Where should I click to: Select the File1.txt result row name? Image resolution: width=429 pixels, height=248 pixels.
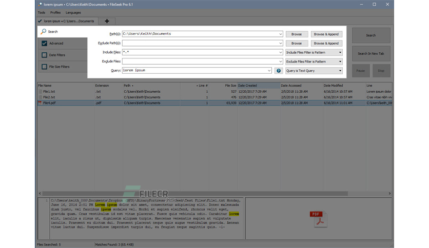(49, 92)
